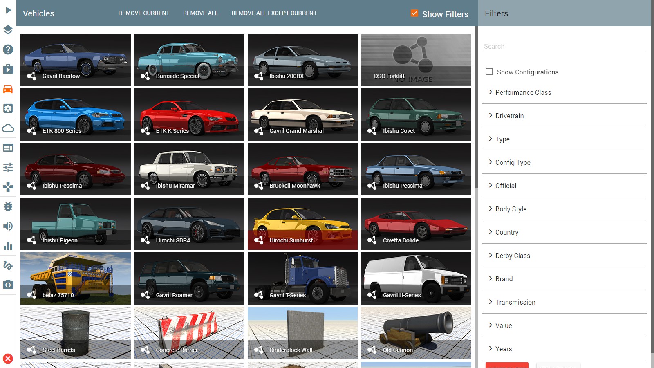Click REMOVE ALL EXCEPT CURRENT button
Viewport: 654px width, 368px height.
pyautogui.click(x=274, y=13)
